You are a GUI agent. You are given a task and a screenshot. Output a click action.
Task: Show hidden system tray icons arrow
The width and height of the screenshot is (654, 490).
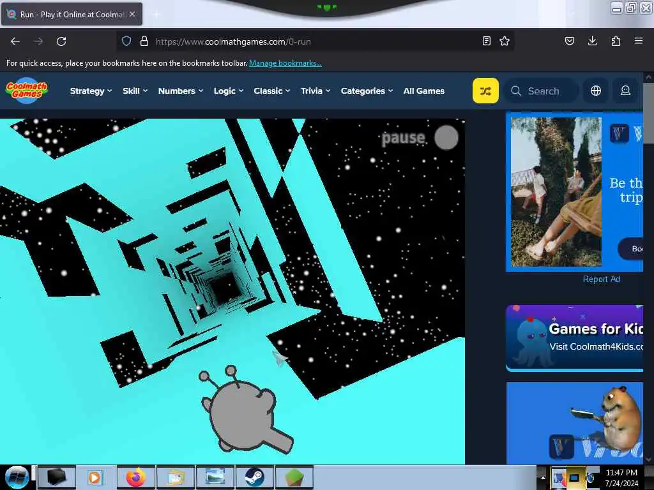tap(543, 477)
